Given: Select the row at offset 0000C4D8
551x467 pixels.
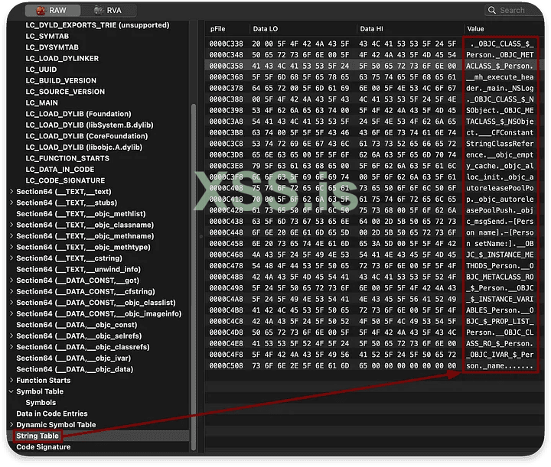Looking at the screenshot, I should click(x=374, y=332).
